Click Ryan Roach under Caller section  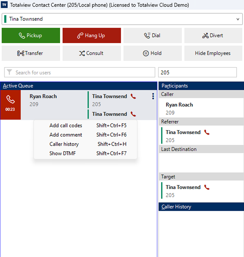click(x=179, y=105)
